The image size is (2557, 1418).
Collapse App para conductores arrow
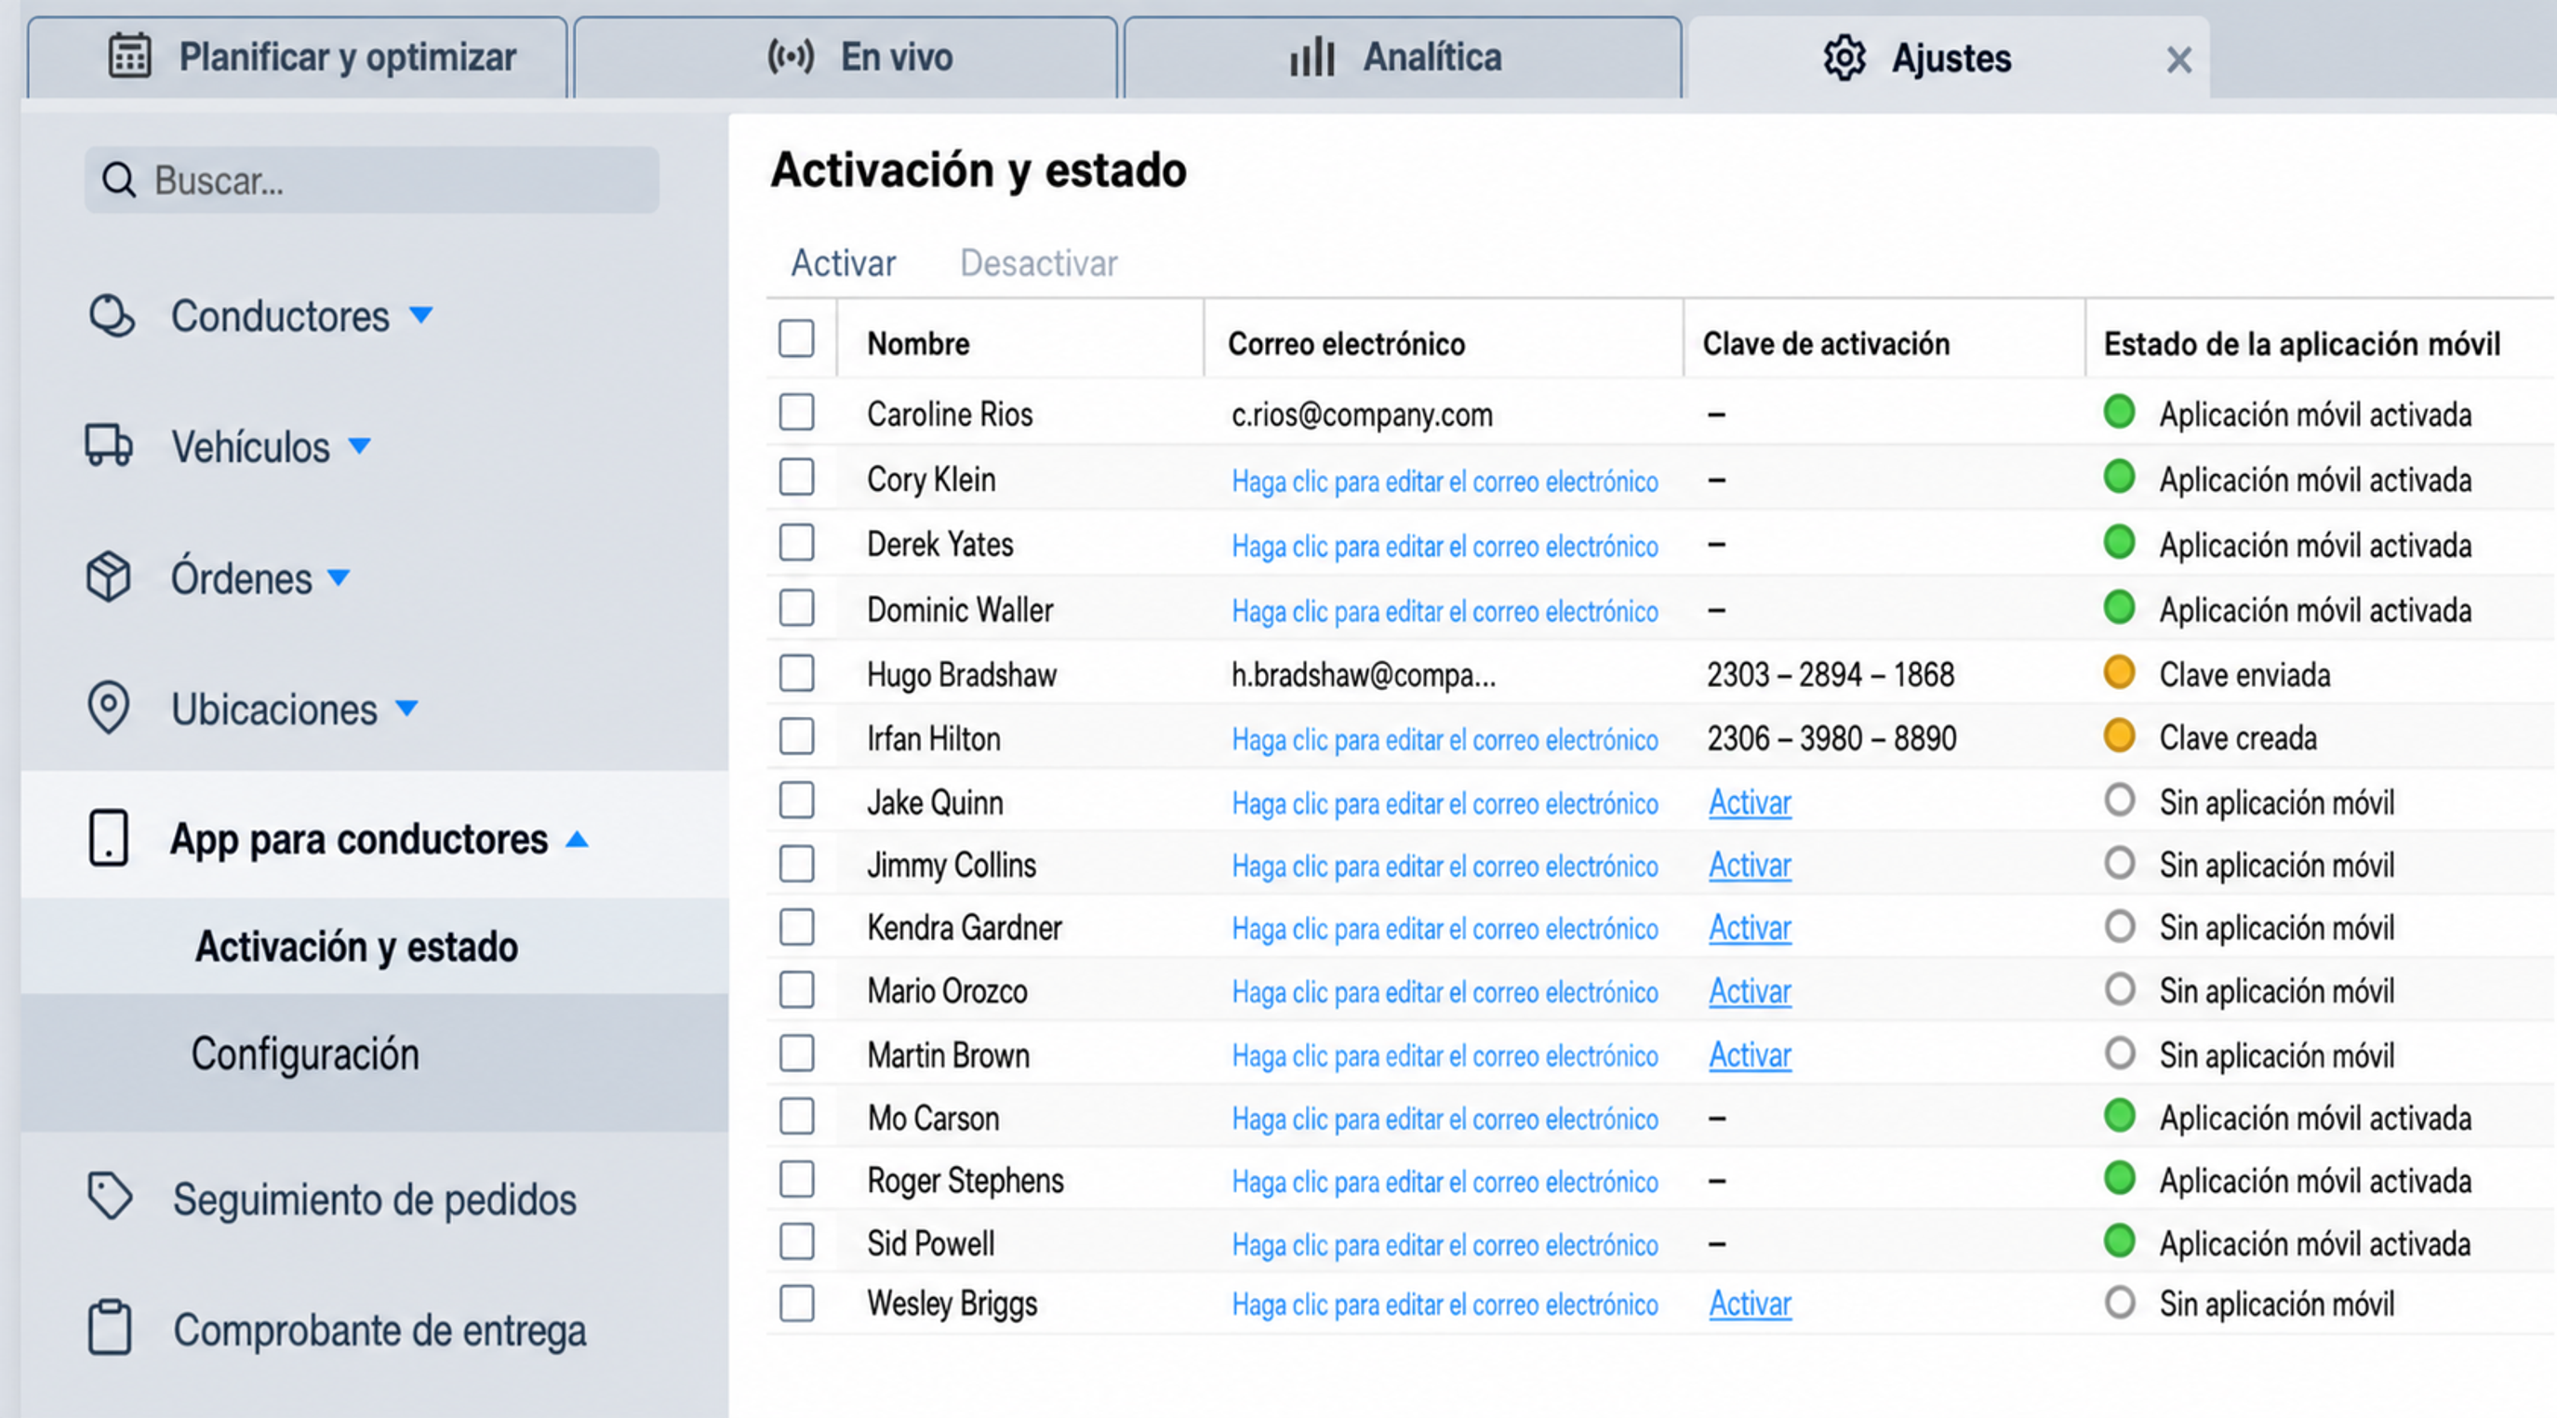point(577,840)
